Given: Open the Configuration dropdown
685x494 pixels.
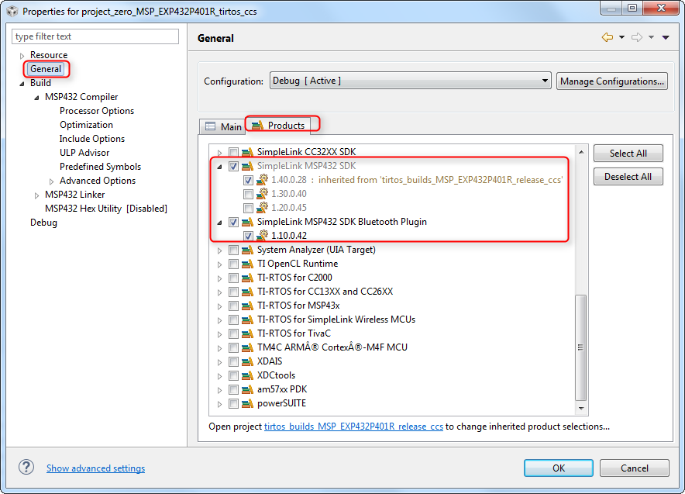Looking at the screenshot, I should (x=410, y=81).
